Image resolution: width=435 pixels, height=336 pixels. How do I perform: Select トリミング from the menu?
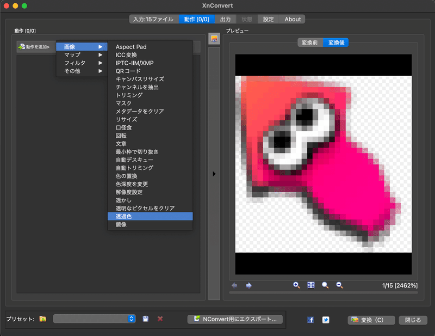tap(150, 95)
